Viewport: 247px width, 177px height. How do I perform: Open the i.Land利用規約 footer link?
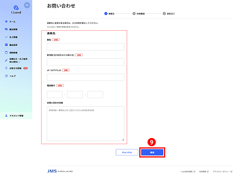188,171
